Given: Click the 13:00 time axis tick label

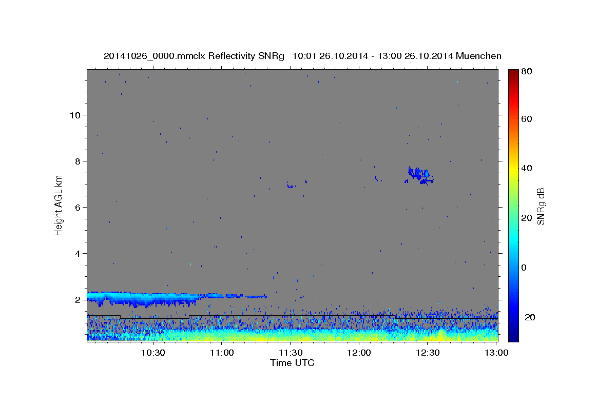Looking at the screenshot, I should (496, 353).
